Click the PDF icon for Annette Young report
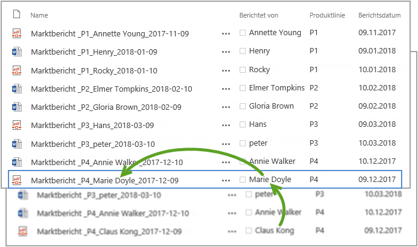 [17, 33]
